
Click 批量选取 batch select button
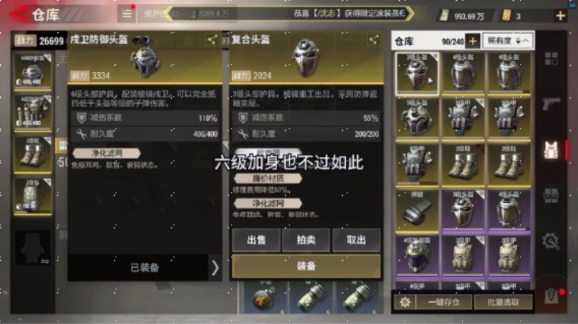pos(503,302)
